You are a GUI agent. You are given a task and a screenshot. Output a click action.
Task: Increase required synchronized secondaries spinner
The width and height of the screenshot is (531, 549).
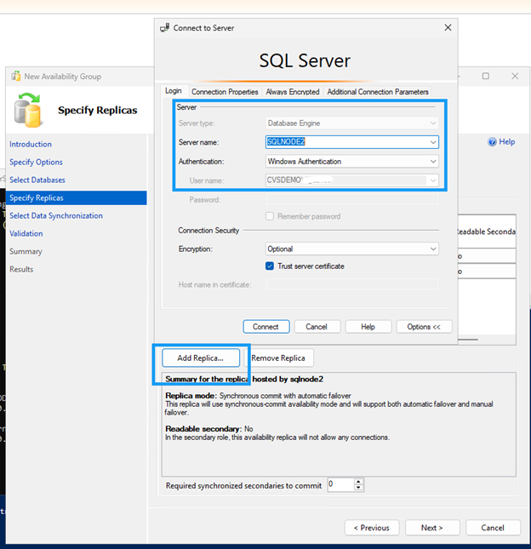coord(358,482)
